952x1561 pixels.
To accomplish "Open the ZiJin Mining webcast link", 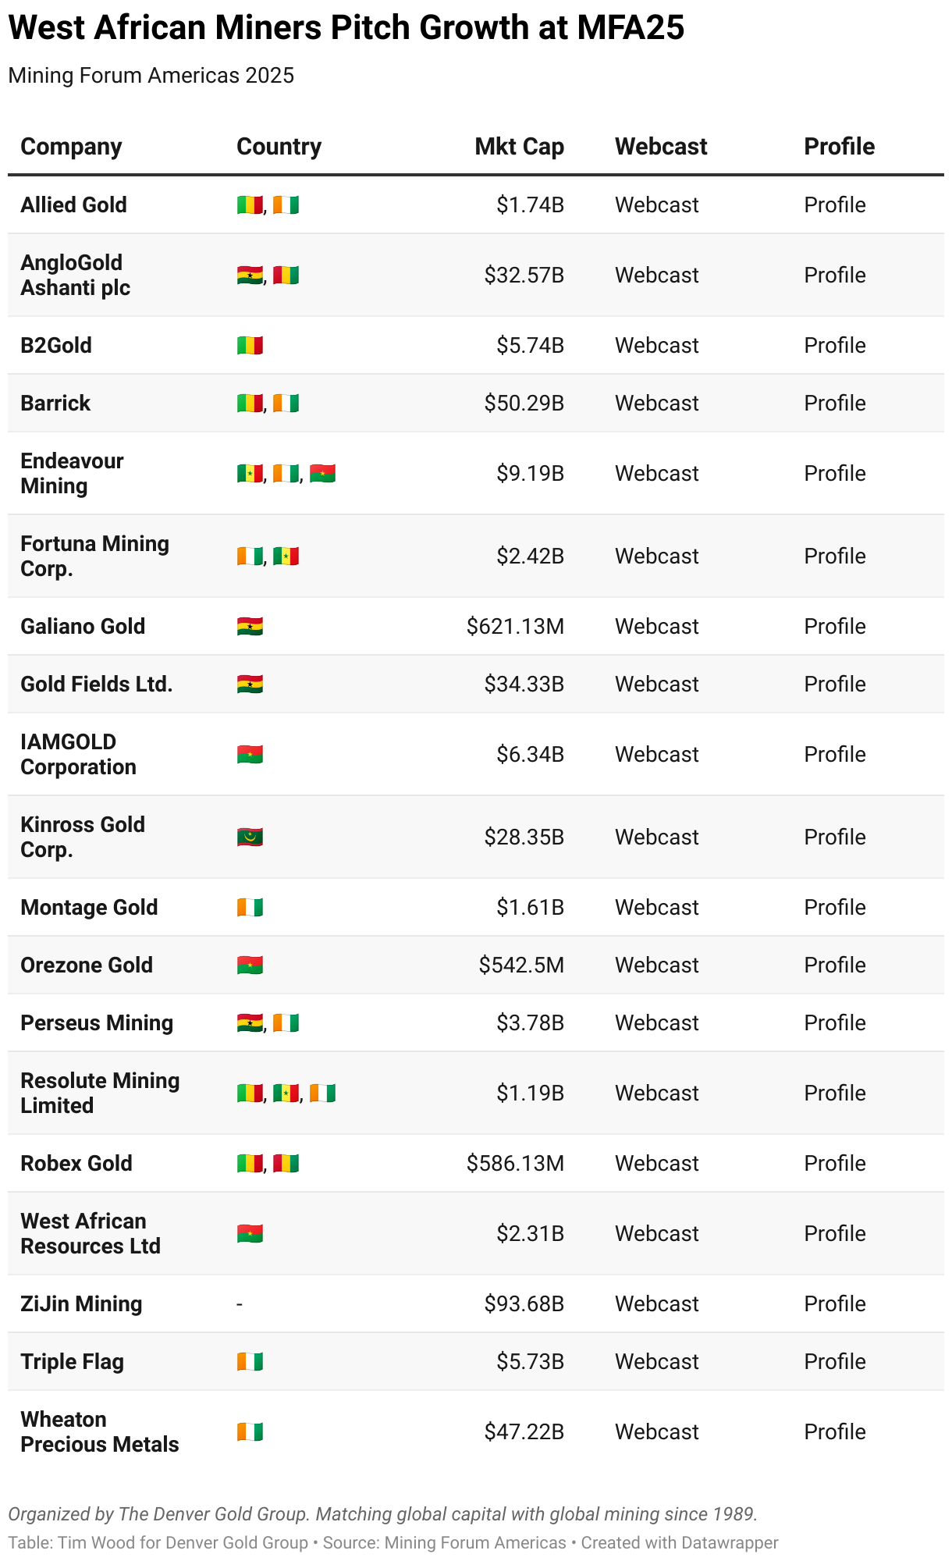I will tap(656, 1304).
